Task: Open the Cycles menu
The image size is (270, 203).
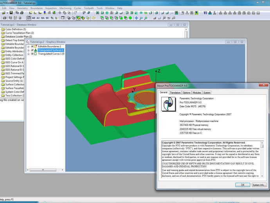Action: 77,8
